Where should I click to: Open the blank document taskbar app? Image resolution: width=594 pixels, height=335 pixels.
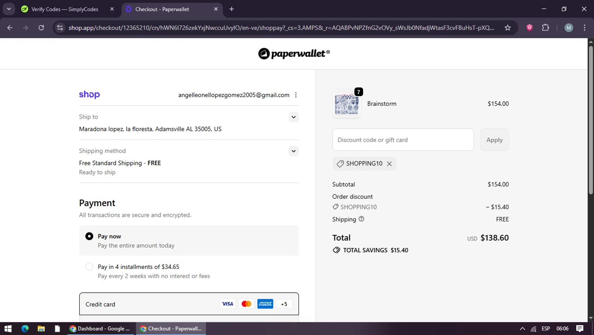click(57, 329)
